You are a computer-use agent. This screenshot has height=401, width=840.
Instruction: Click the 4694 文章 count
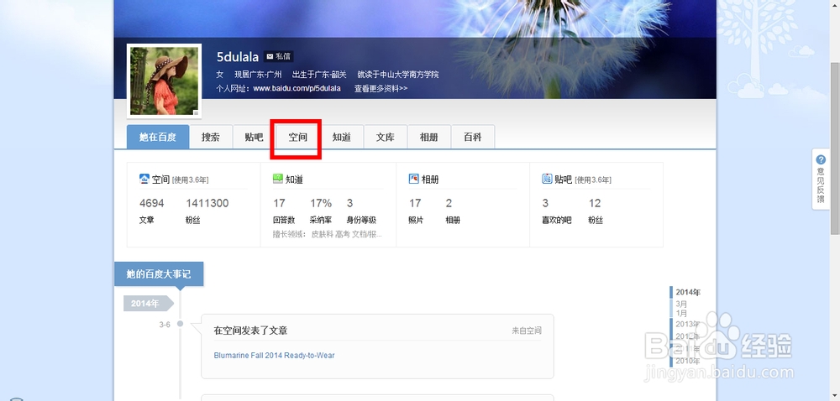(151, 203)
